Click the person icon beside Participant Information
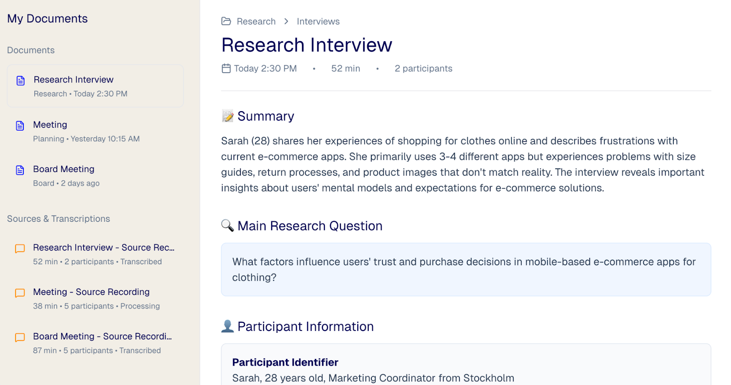731x385 pixels. pos(228,326)
